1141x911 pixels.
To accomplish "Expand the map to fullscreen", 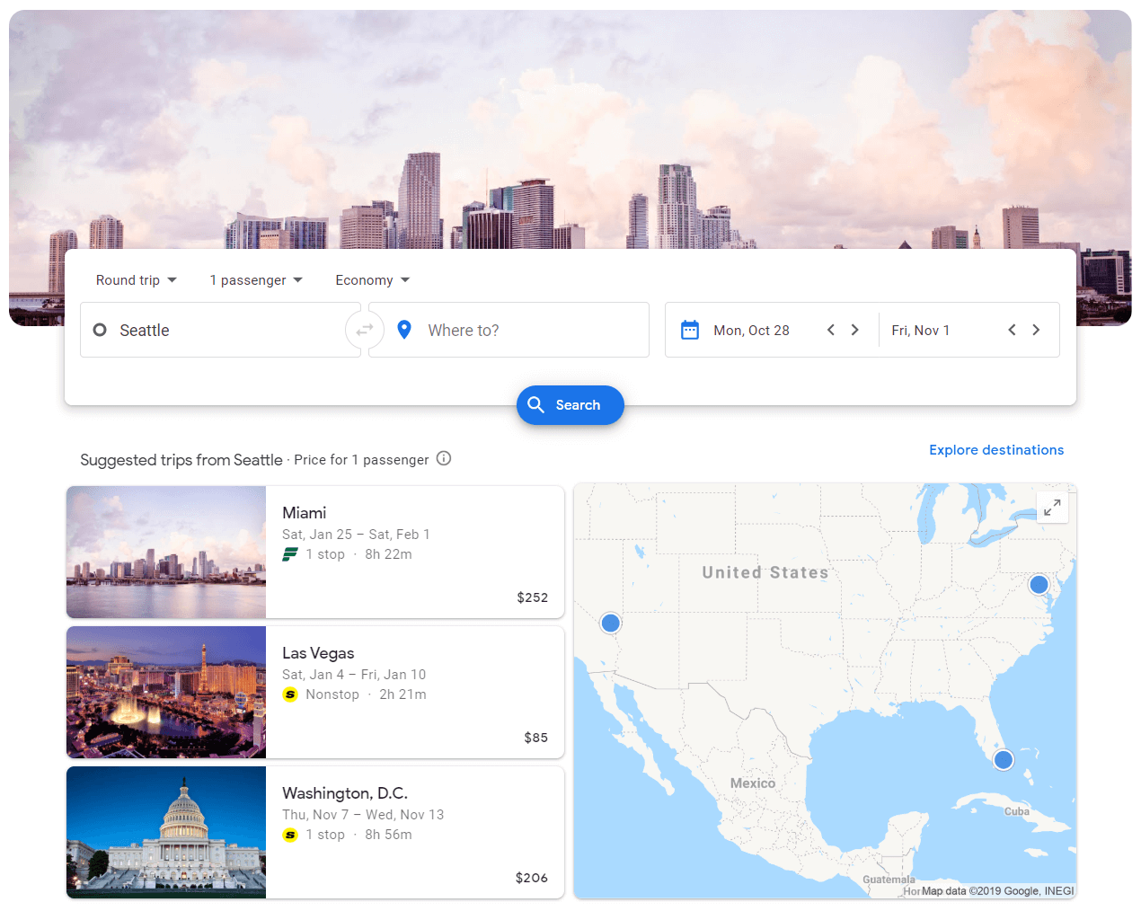I will [1052, 507].
